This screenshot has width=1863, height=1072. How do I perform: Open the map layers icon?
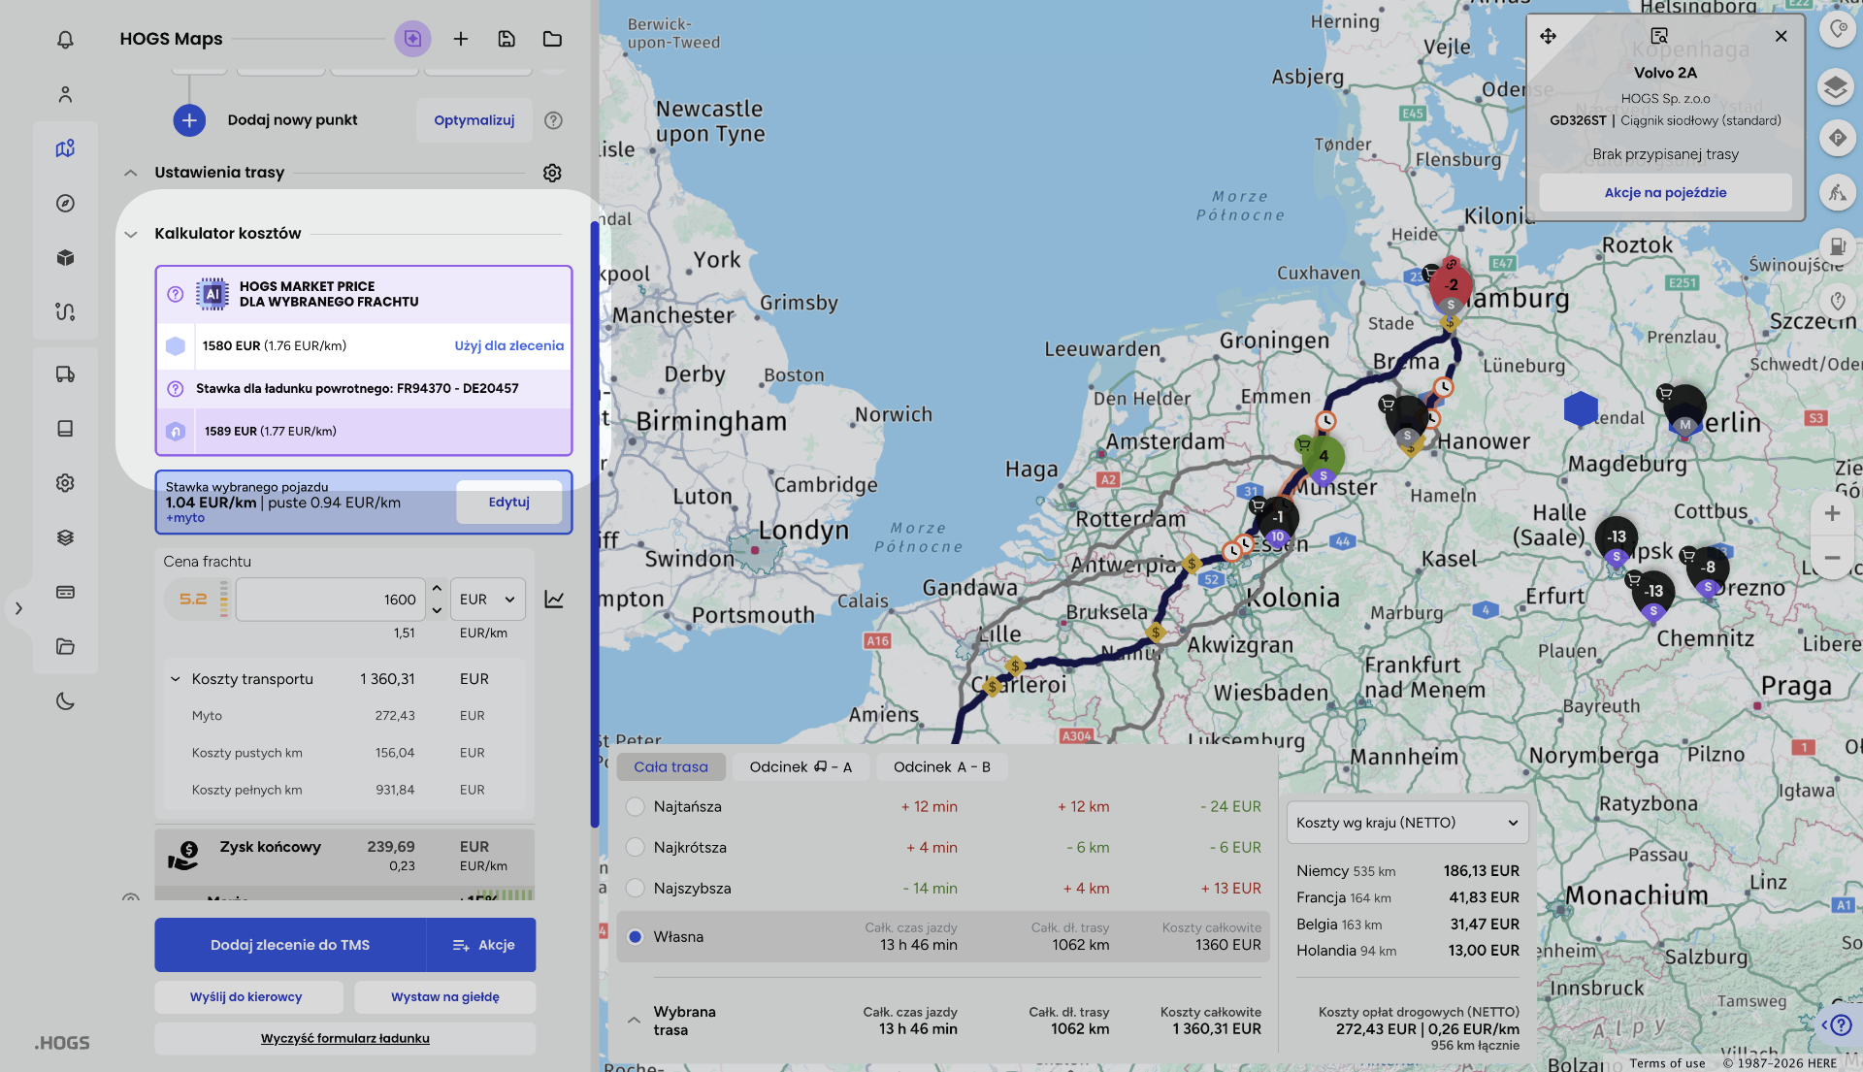click(x=1835, y=87)
